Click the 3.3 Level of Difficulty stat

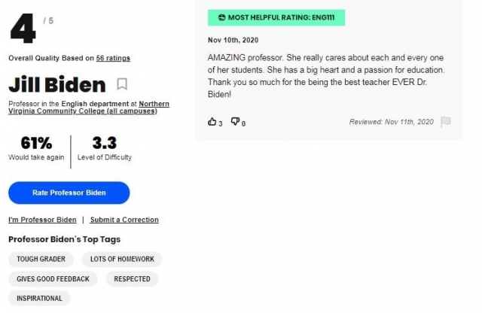pos(105,149)
